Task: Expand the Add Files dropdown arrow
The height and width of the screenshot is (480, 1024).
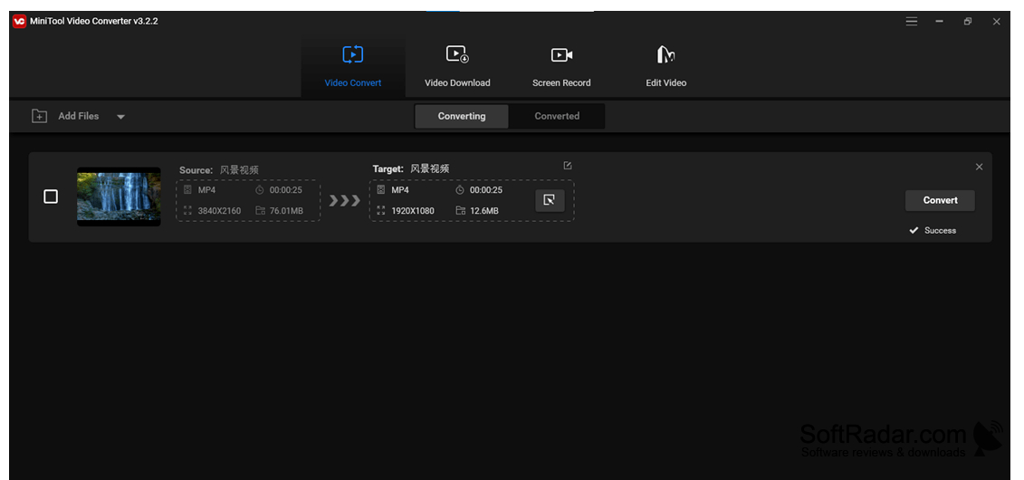Action: (x=120, y=117)
